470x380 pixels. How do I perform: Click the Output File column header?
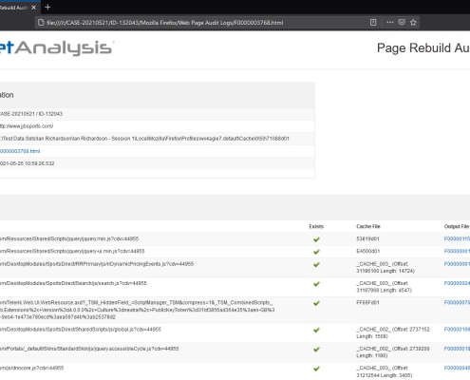[x=457, y=226]
